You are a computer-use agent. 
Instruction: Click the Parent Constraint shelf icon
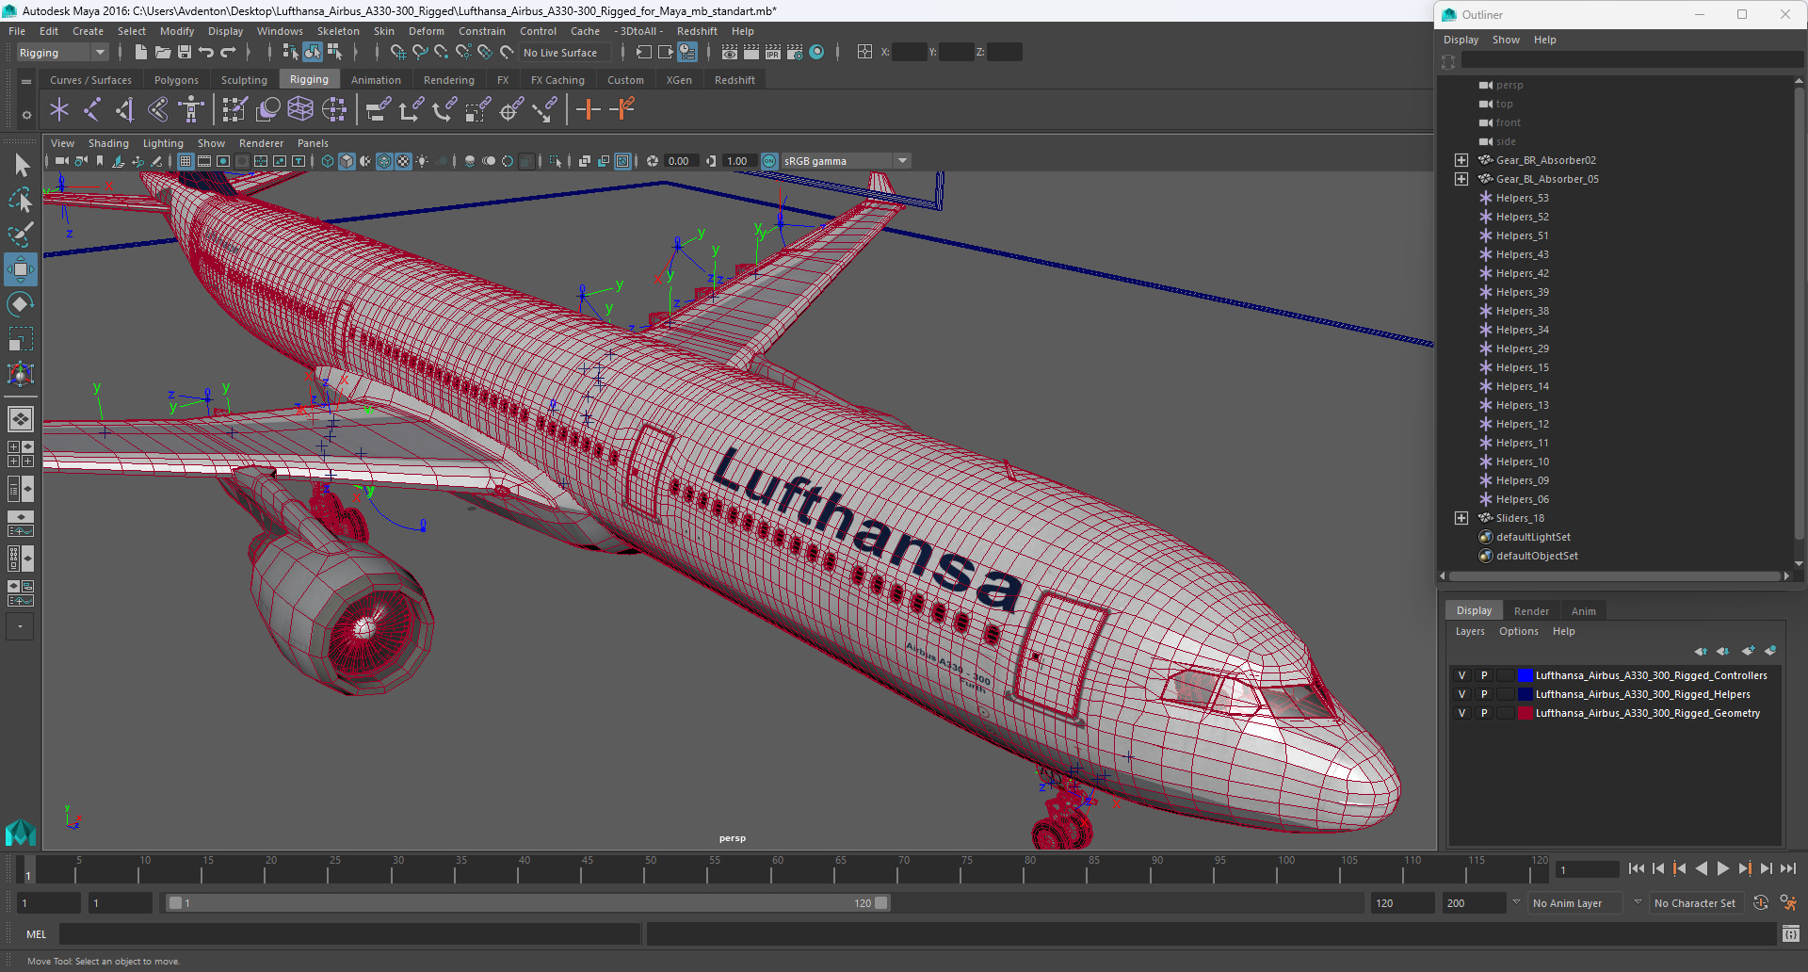tap(378, 110)
